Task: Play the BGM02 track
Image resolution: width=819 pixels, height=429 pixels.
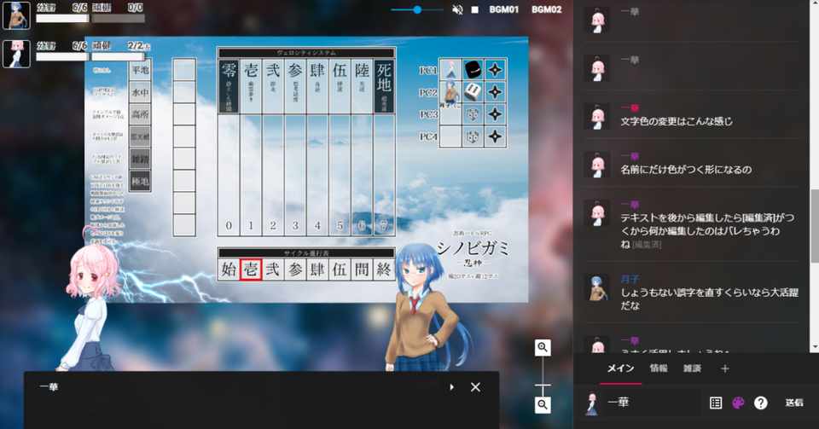Action: point(546,9)
